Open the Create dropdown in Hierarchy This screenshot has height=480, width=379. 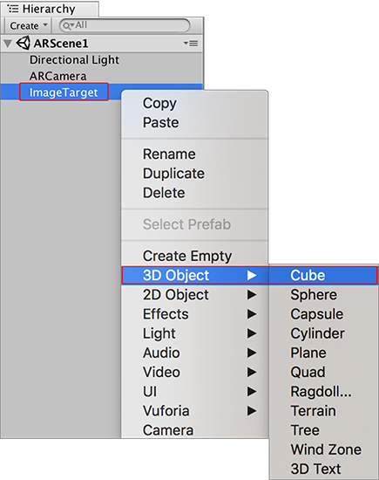coord(28,25)
